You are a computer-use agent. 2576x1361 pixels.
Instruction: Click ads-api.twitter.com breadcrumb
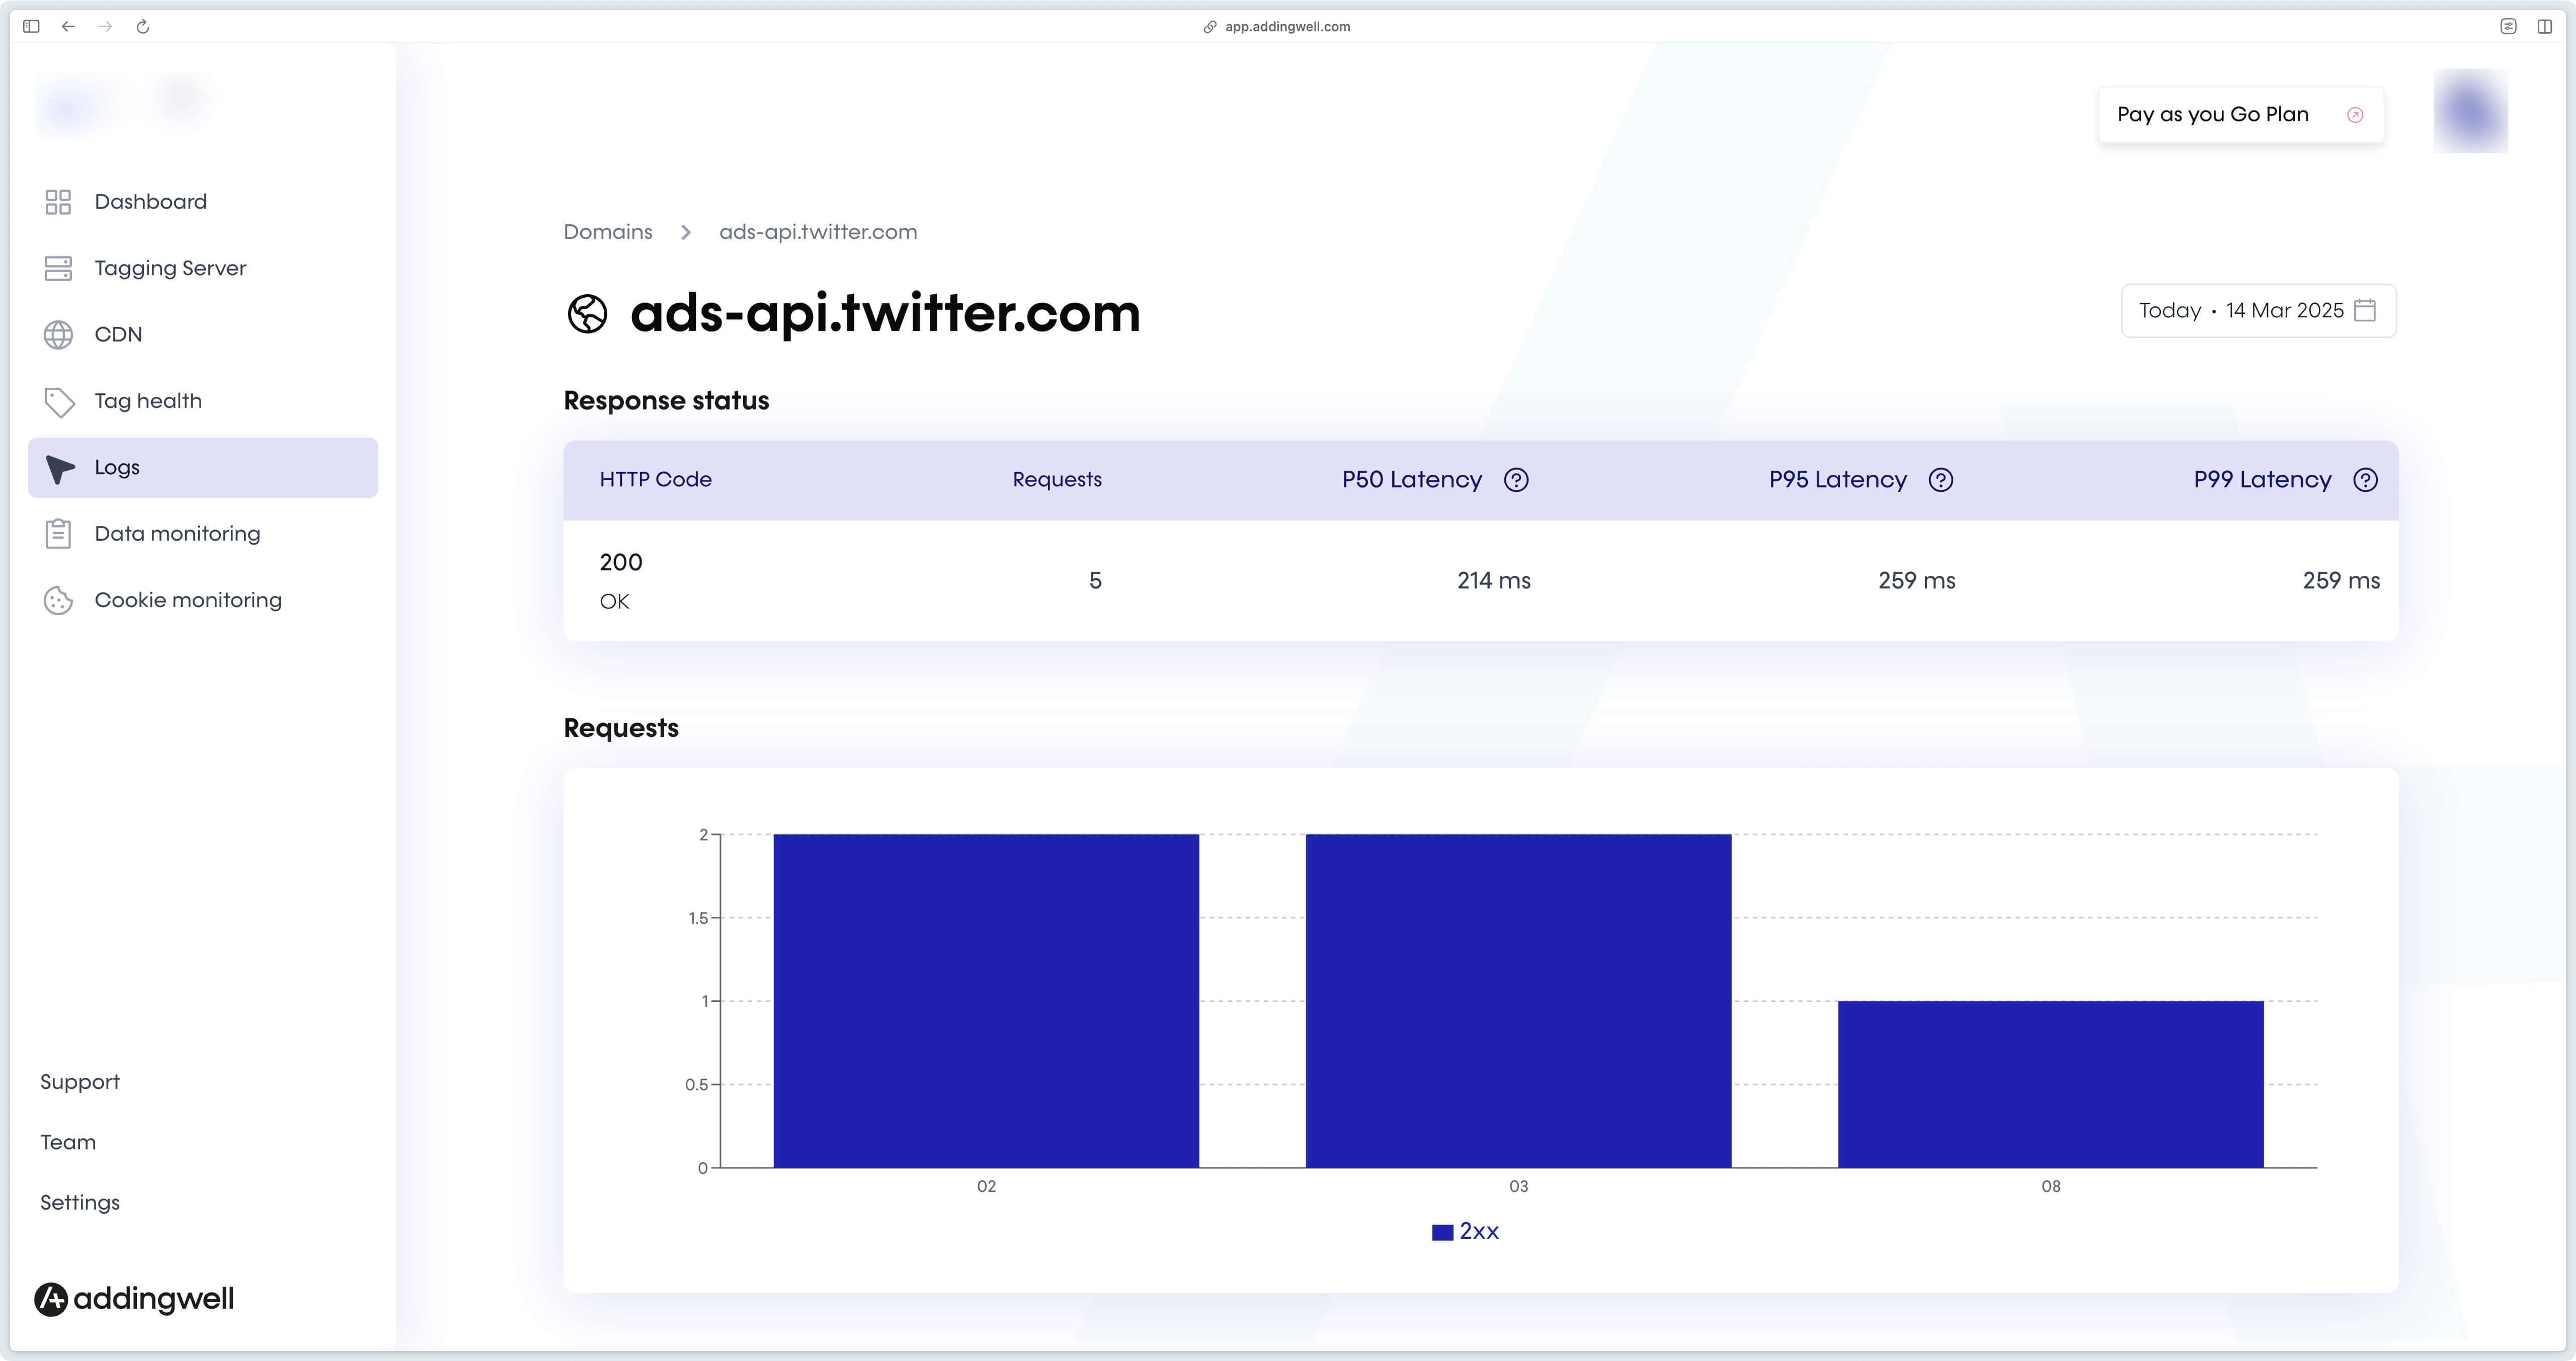point(818,232)
